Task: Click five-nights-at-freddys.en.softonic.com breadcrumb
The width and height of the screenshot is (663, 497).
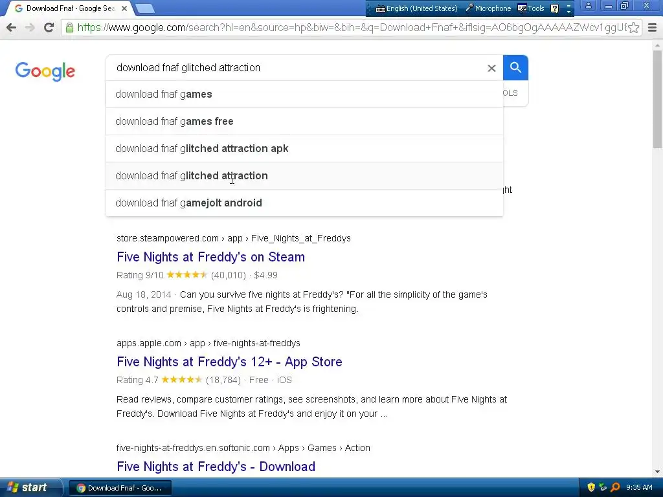Action: pos(193,448)
